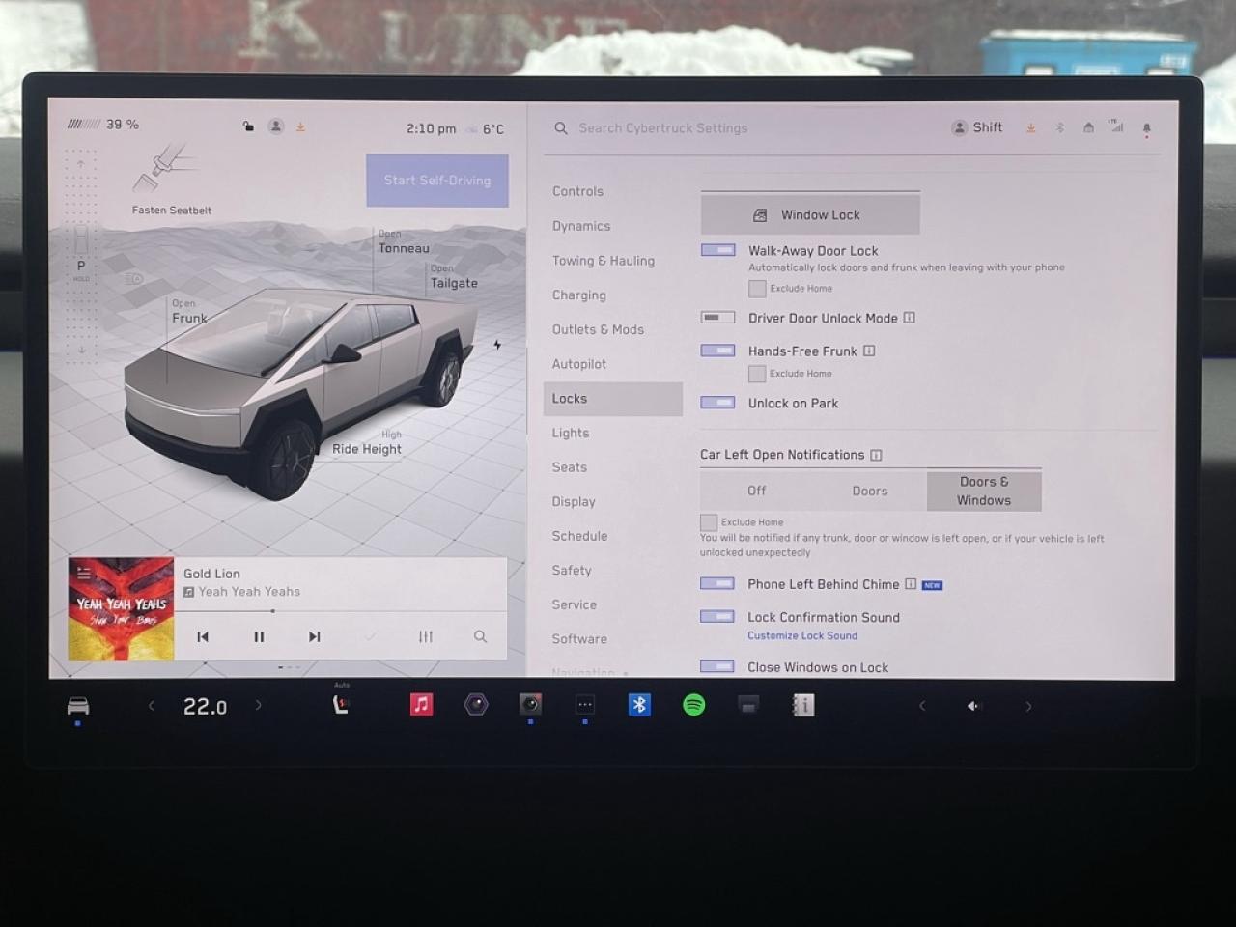1236x927 pixels.
Task: Expand the Navigation settings section
Action: click(583, 672)
